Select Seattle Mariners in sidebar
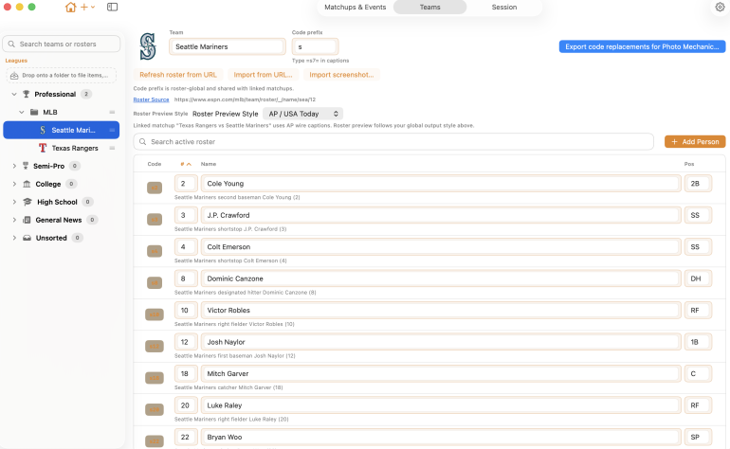 [62, 130]
